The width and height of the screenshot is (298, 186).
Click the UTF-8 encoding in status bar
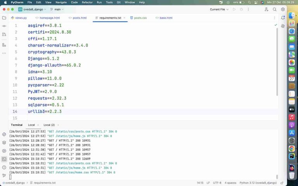pyautogui.click(x=217, y=183)
